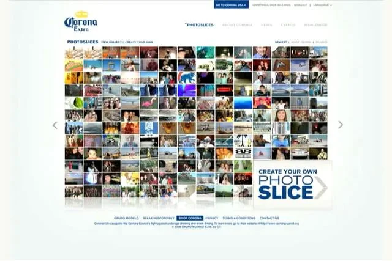Click the gallery Search link
This screenshot has width=392, height=261.
click(x=321, y=42)
